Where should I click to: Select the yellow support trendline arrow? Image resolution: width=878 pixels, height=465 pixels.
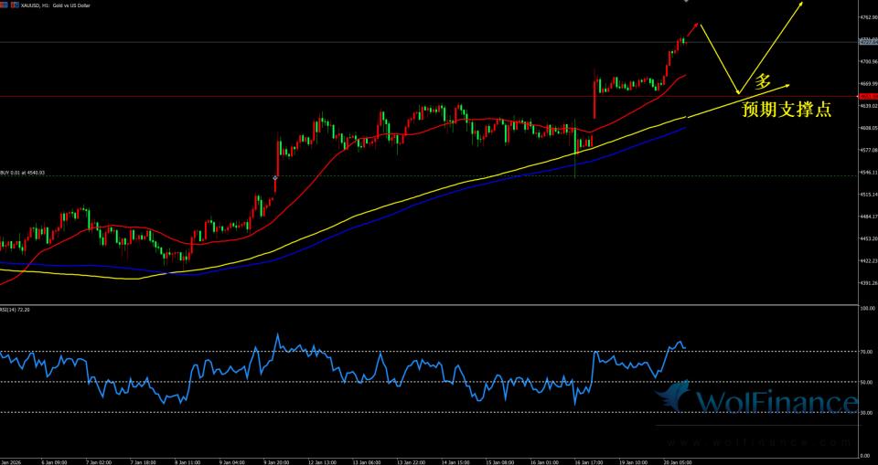coord(741,101)
